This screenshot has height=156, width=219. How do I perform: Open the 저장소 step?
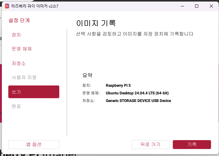coord(18,64)
